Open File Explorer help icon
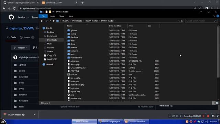 click(x=218, y=16)
